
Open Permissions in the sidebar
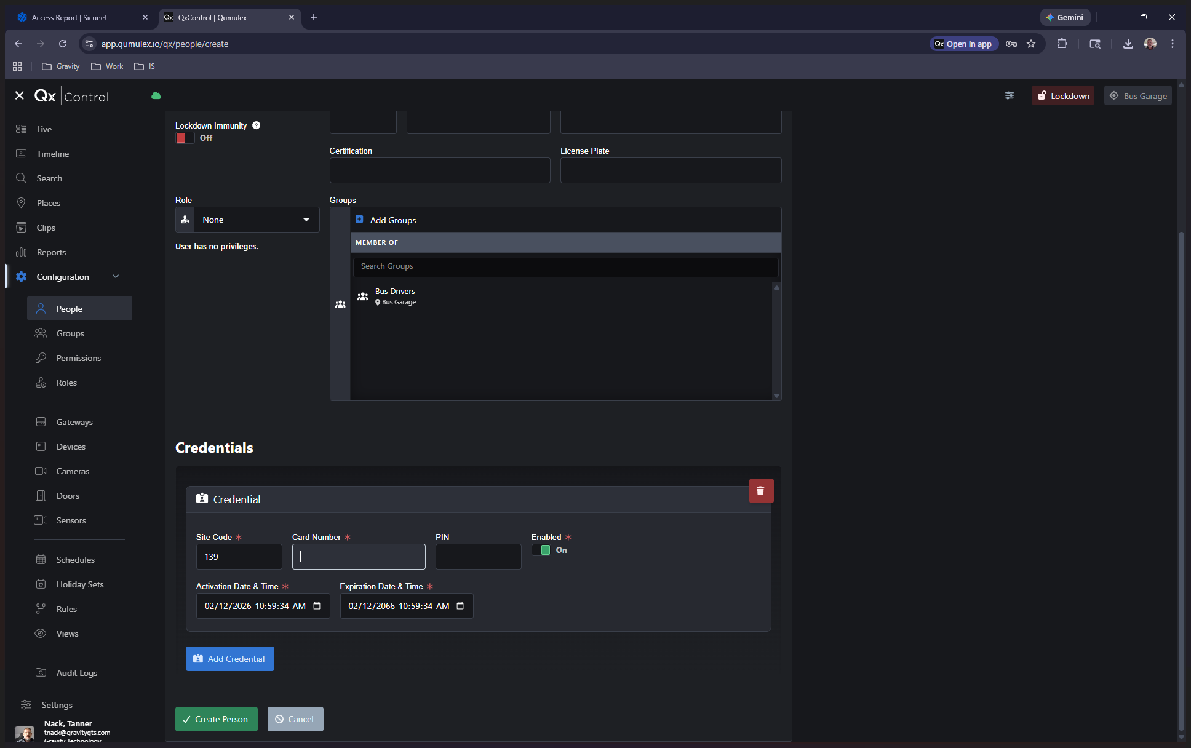(x=78, y=358)
